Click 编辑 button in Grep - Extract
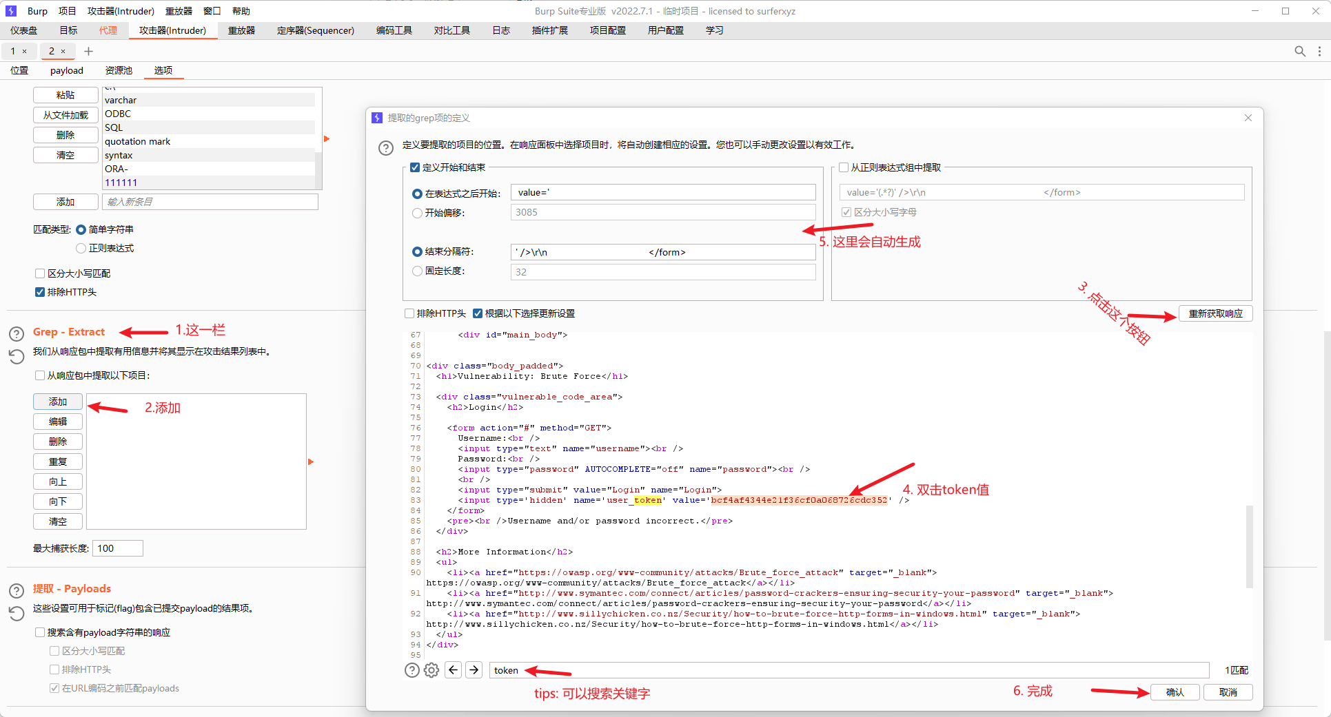The image size is (1331, 717). (x=58, y=422)
